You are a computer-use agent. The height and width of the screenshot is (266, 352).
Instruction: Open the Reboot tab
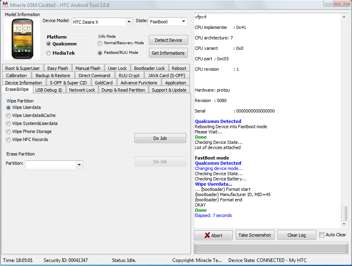(179, 68)
